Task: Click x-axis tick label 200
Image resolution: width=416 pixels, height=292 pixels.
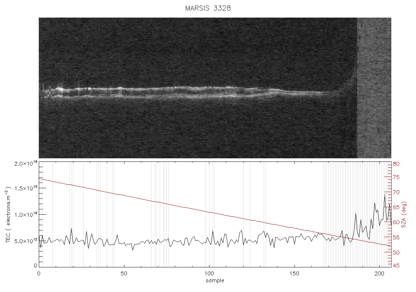Action: 380,273
